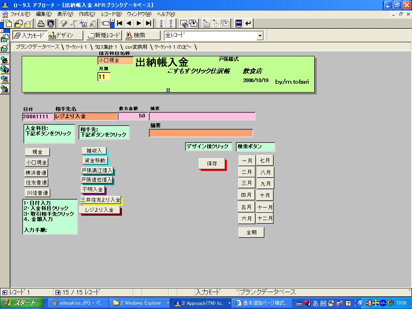Open the 全レコード dropdown list
This screenshot has height=309, width=412.
coord(260,35)
